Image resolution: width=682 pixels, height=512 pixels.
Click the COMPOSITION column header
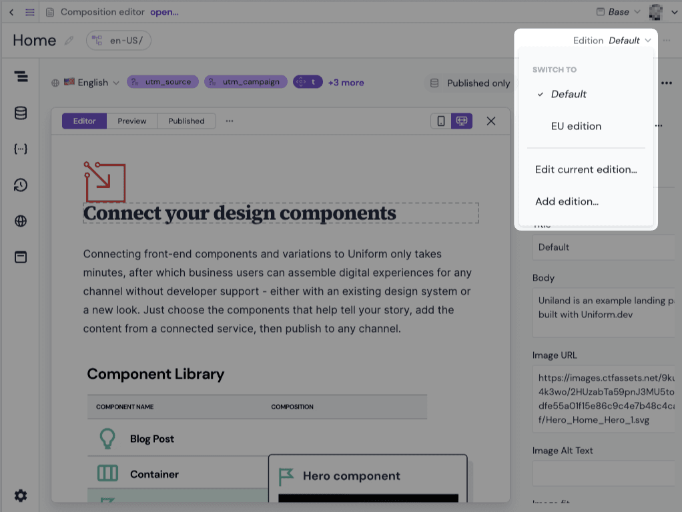coord(292,407)
